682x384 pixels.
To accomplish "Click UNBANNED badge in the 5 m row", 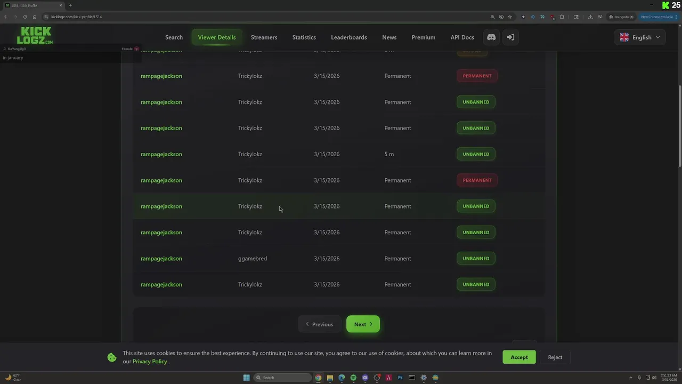I will point(476,154).
